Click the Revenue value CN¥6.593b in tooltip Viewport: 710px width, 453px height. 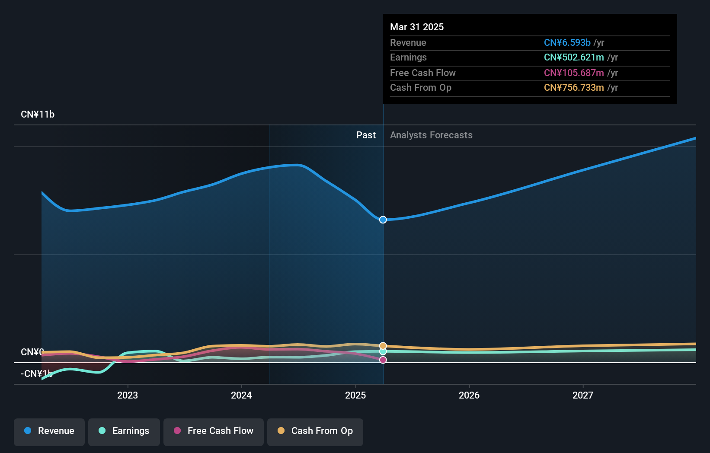(567, 42)
